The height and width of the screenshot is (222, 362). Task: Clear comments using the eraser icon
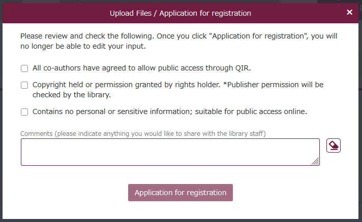pos(334,146)
